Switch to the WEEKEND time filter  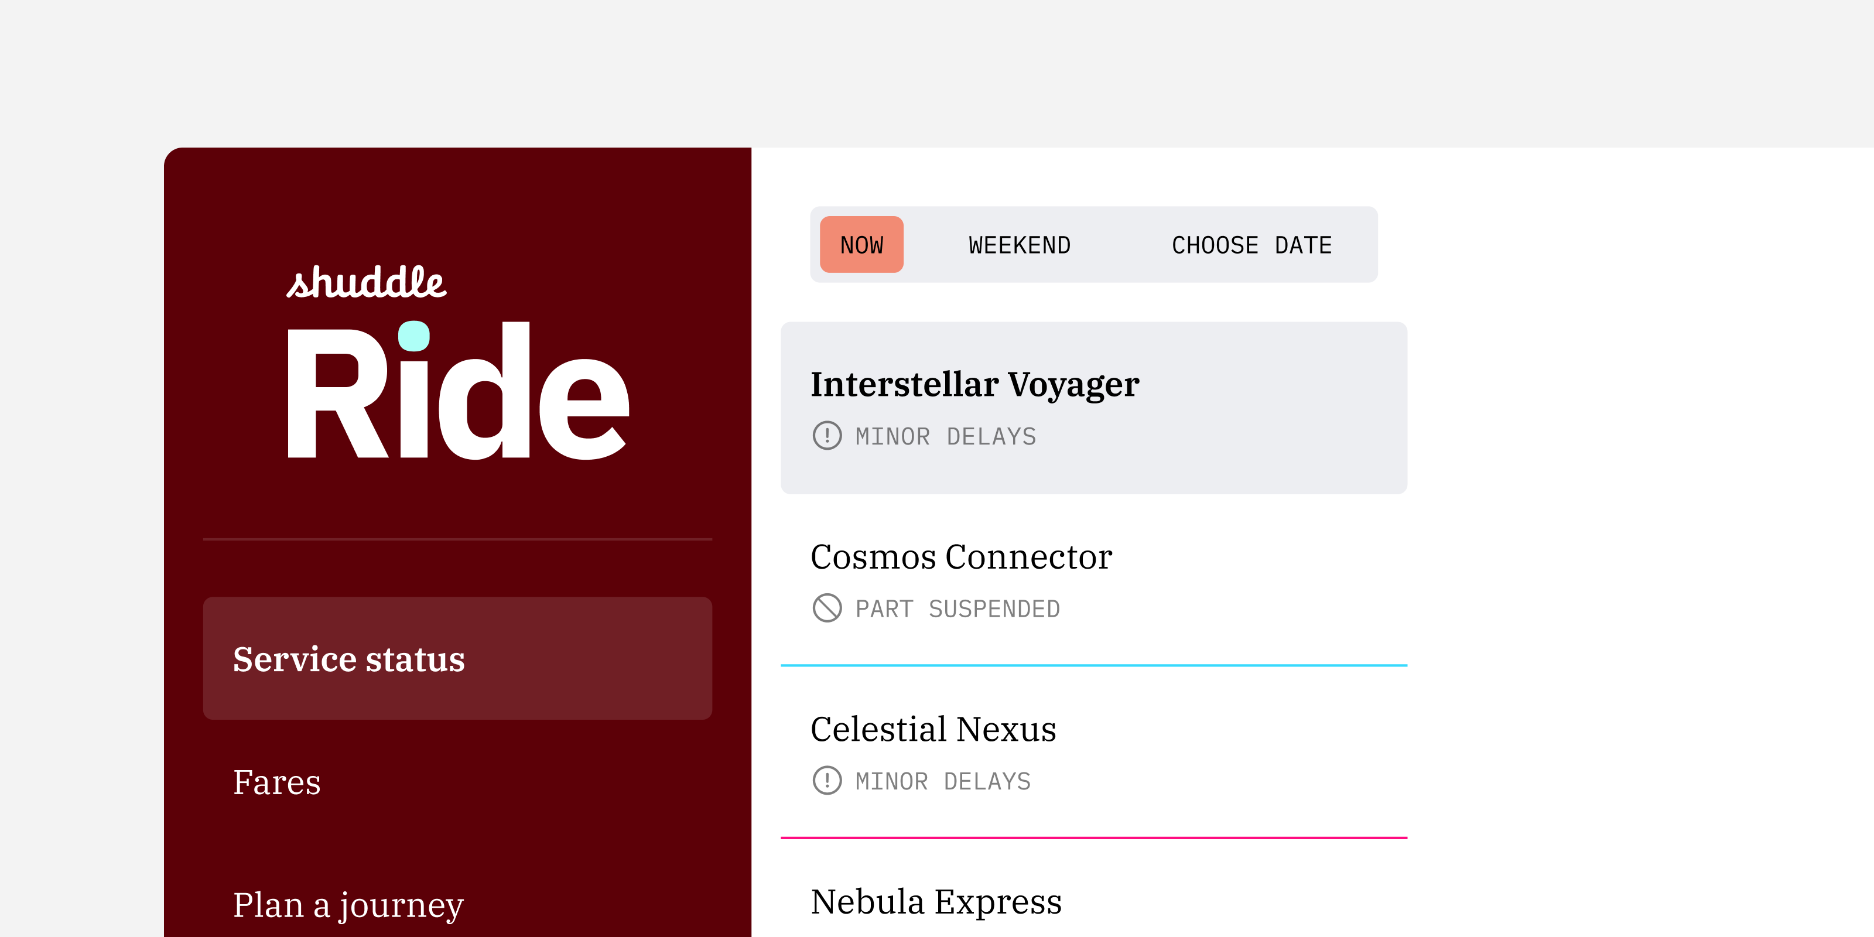coord(1019,245)
